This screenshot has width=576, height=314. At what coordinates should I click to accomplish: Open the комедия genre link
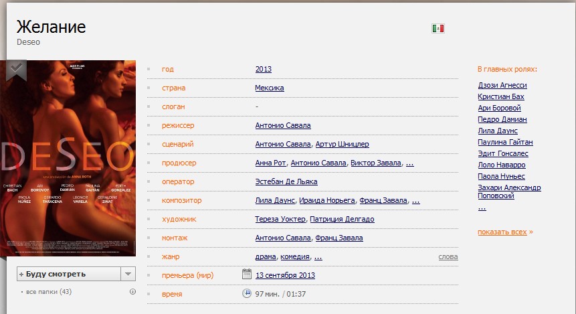295,256
